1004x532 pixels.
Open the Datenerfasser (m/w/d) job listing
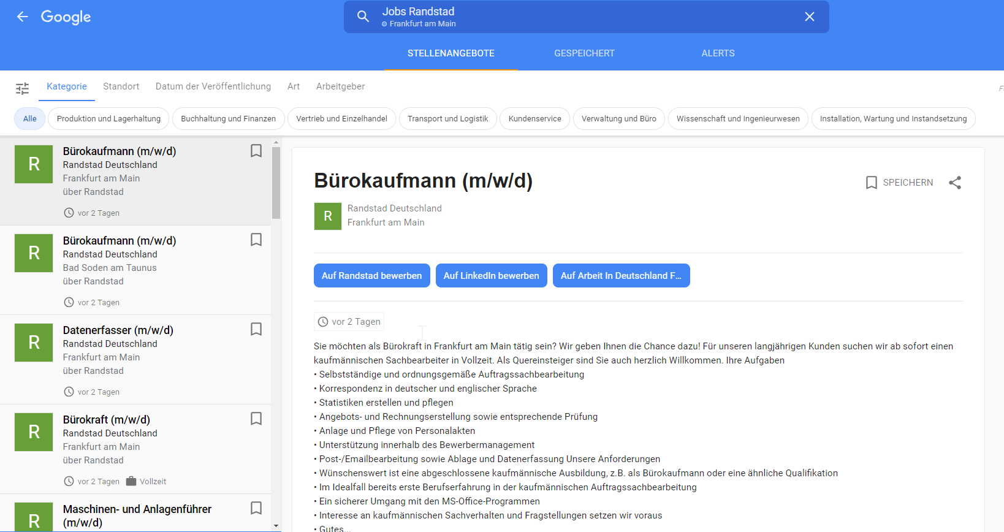click(x=135, y=360)
